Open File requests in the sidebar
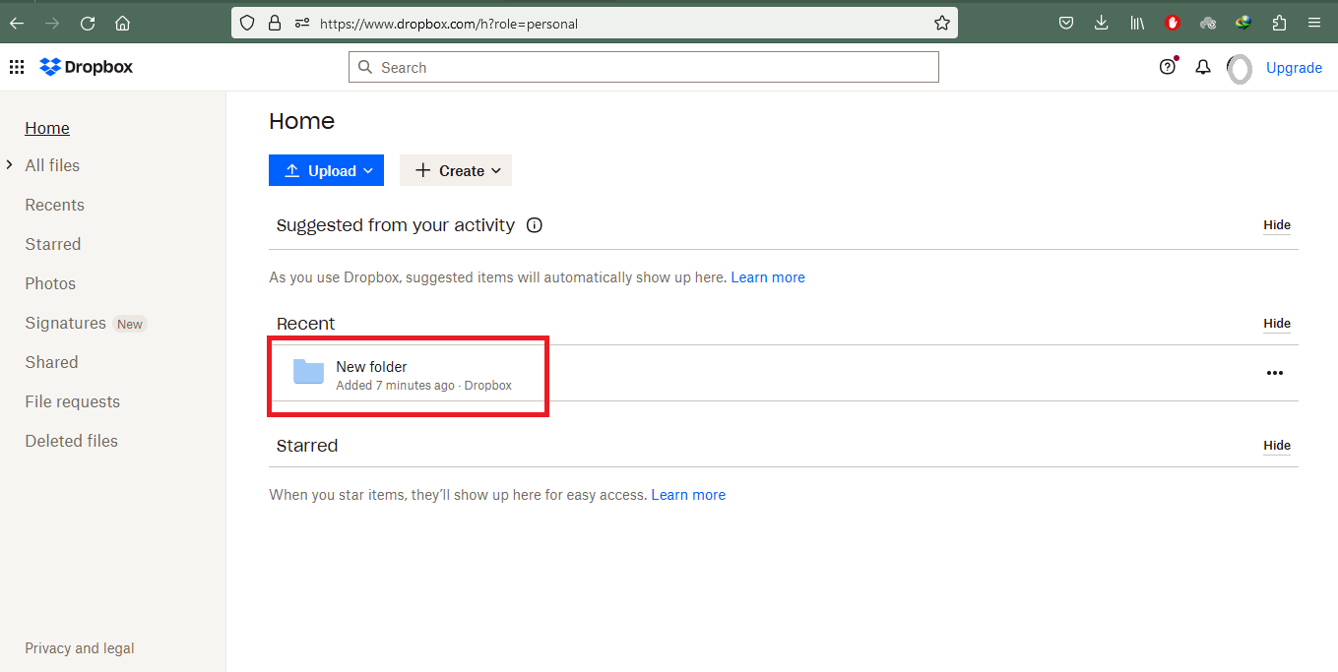This screenshot has width=1338, height=672. click(x=72, y=401)
